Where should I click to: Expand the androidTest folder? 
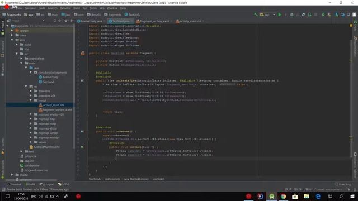tap(21, 58)
